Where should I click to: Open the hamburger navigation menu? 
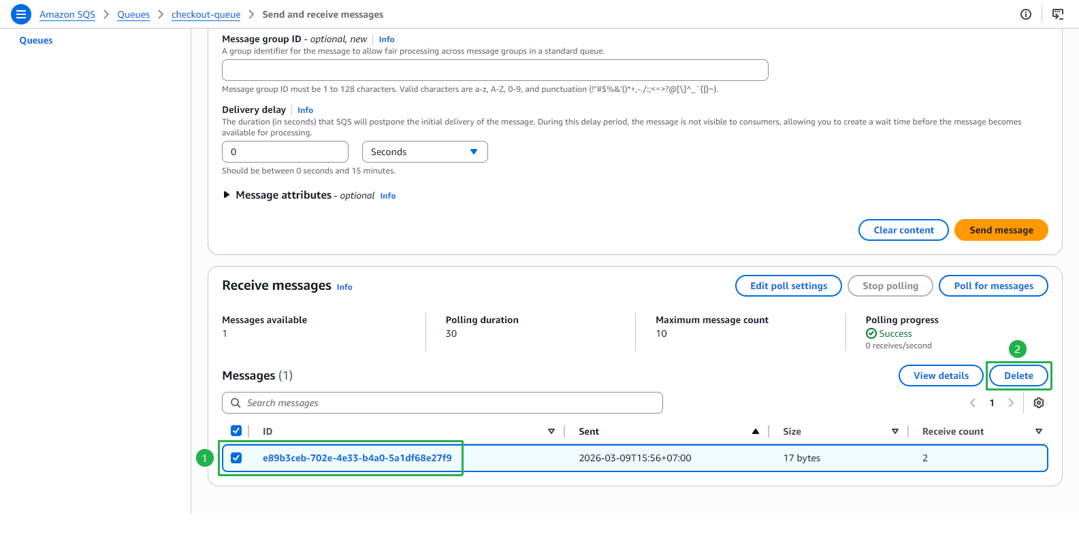(21, 14)
